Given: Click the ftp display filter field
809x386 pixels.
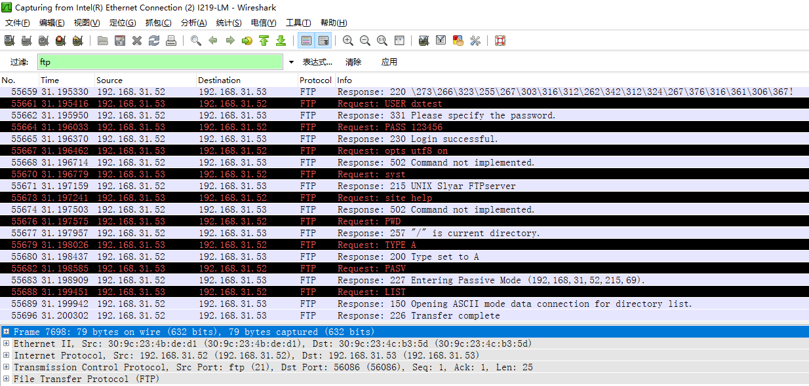Looking at the screenshot, I should click(161, 62).
